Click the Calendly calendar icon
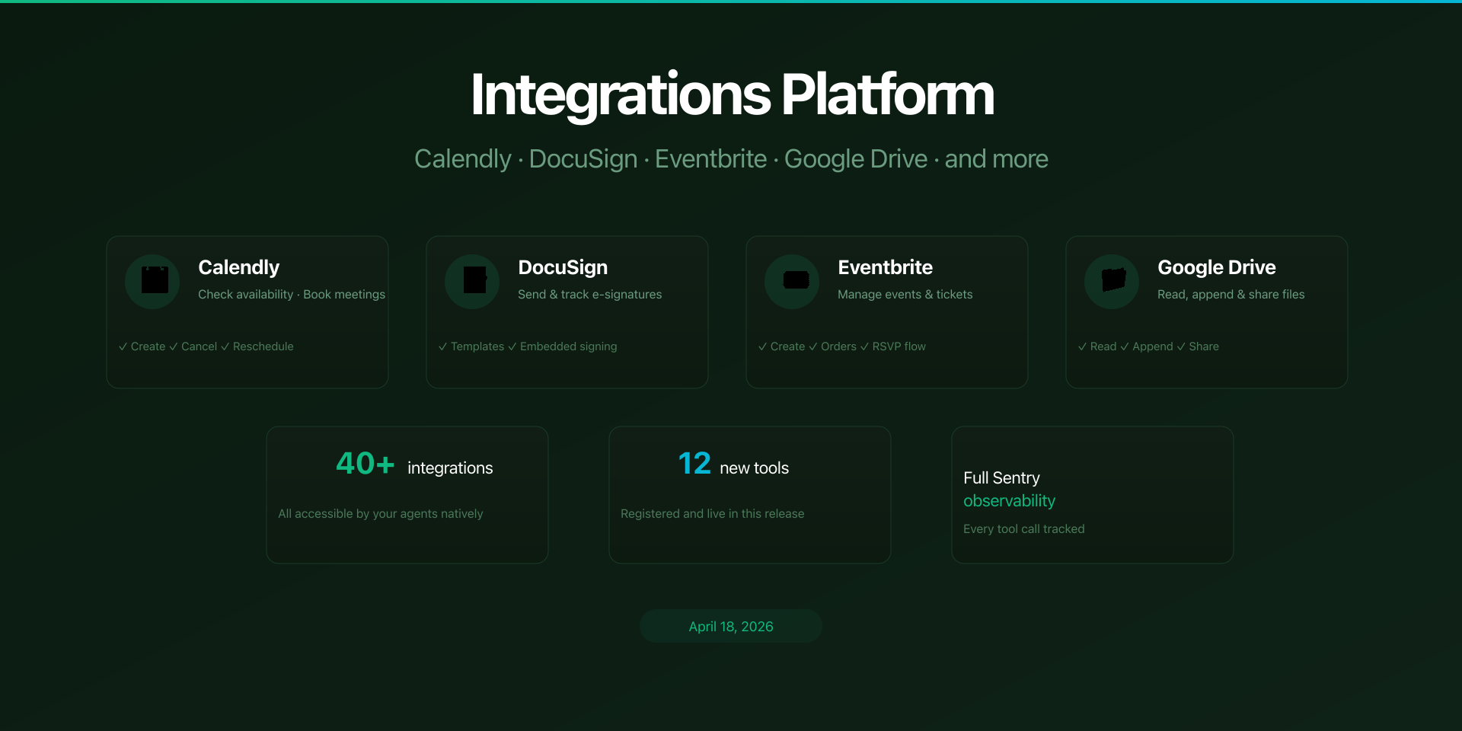Viewport: 1462px width, 731px height. click(x=155, y=280)
